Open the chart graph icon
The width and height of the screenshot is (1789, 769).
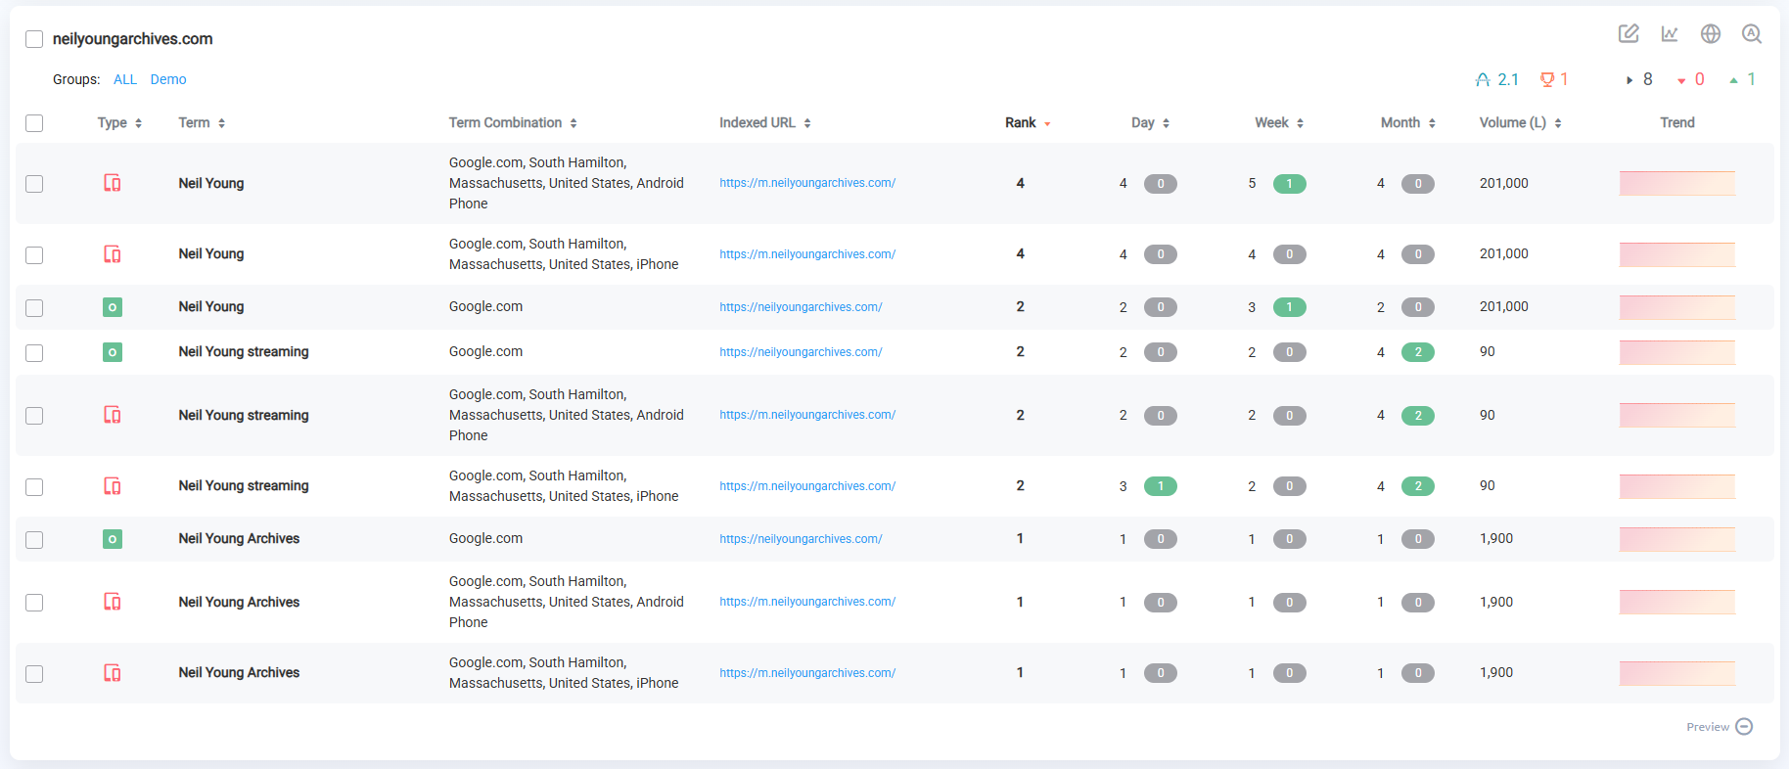pyautogui.click(x=1670, y=33)
